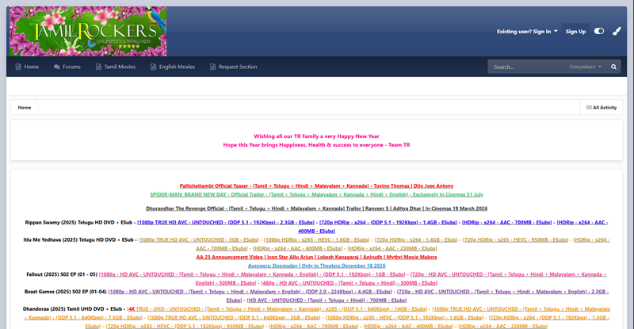Open the Request Section menu item

(233, 67)
